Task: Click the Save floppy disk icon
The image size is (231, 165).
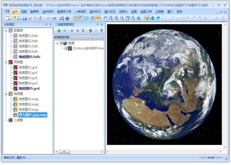Action: (x=19, y=18)
